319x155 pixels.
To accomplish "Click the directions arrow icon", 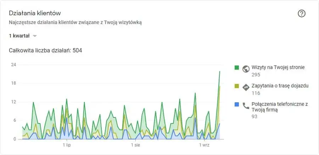I will tap(246, 87).
